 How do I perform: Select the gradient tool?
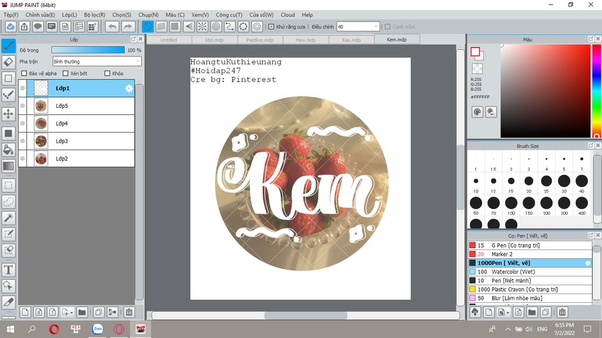click(x=8, y=166)
